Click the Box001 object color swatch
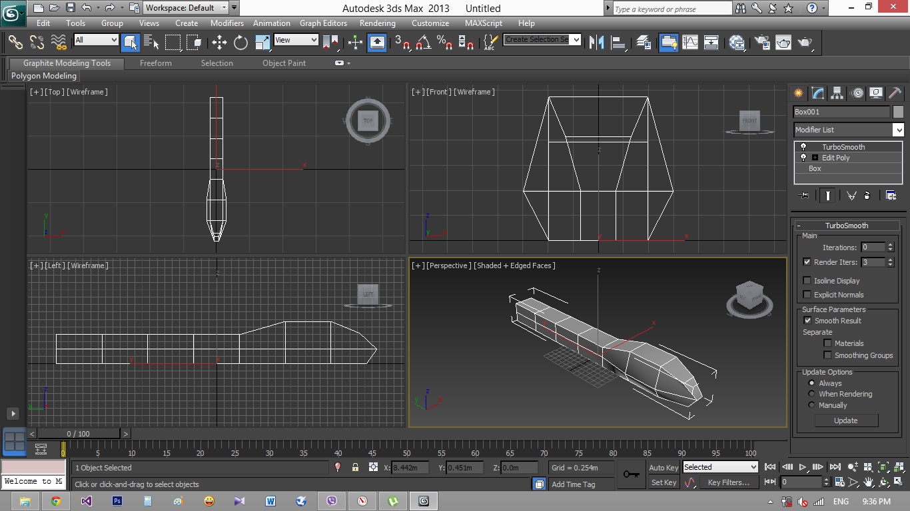 pos(898,112)
